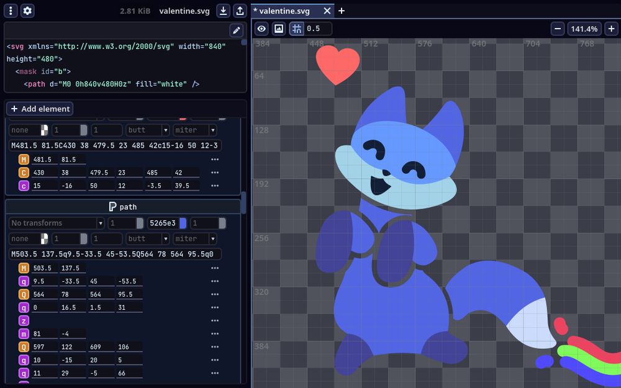Click the SVG code preview text
This screenshot has width=621, height=388.
[x=123, y=65]
